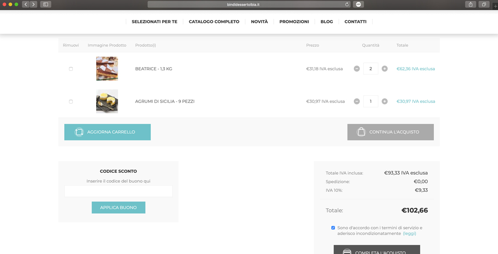Click the Quantità column header
Image resolution: width=498 pixels, height=254 pixels.
point(371,45)
